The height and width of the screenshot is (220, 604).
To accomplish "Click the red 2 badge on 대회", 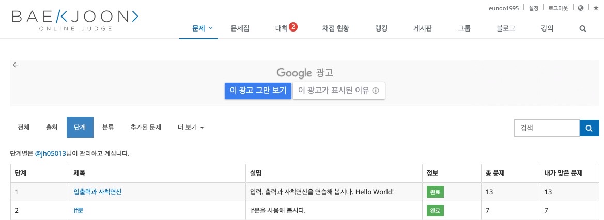I will pyautogui.click(x=293, y=26).
